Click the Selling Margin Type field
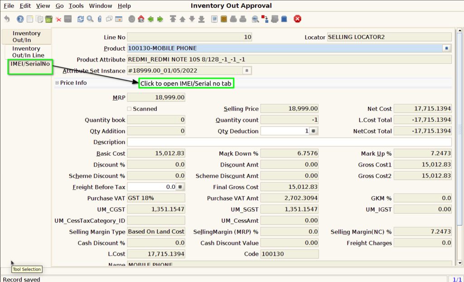Image resolution: width=464 pixels, height=282 pixels. (156, 231)
